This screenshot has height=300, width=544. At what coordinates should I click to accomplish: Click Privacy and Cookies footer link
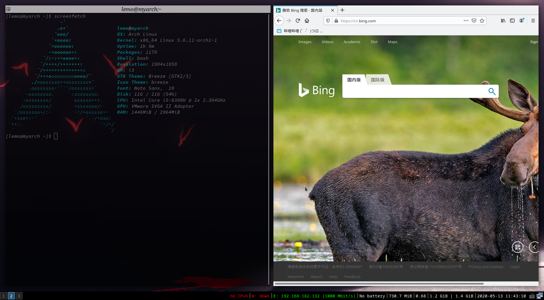[x=486, y=267]
